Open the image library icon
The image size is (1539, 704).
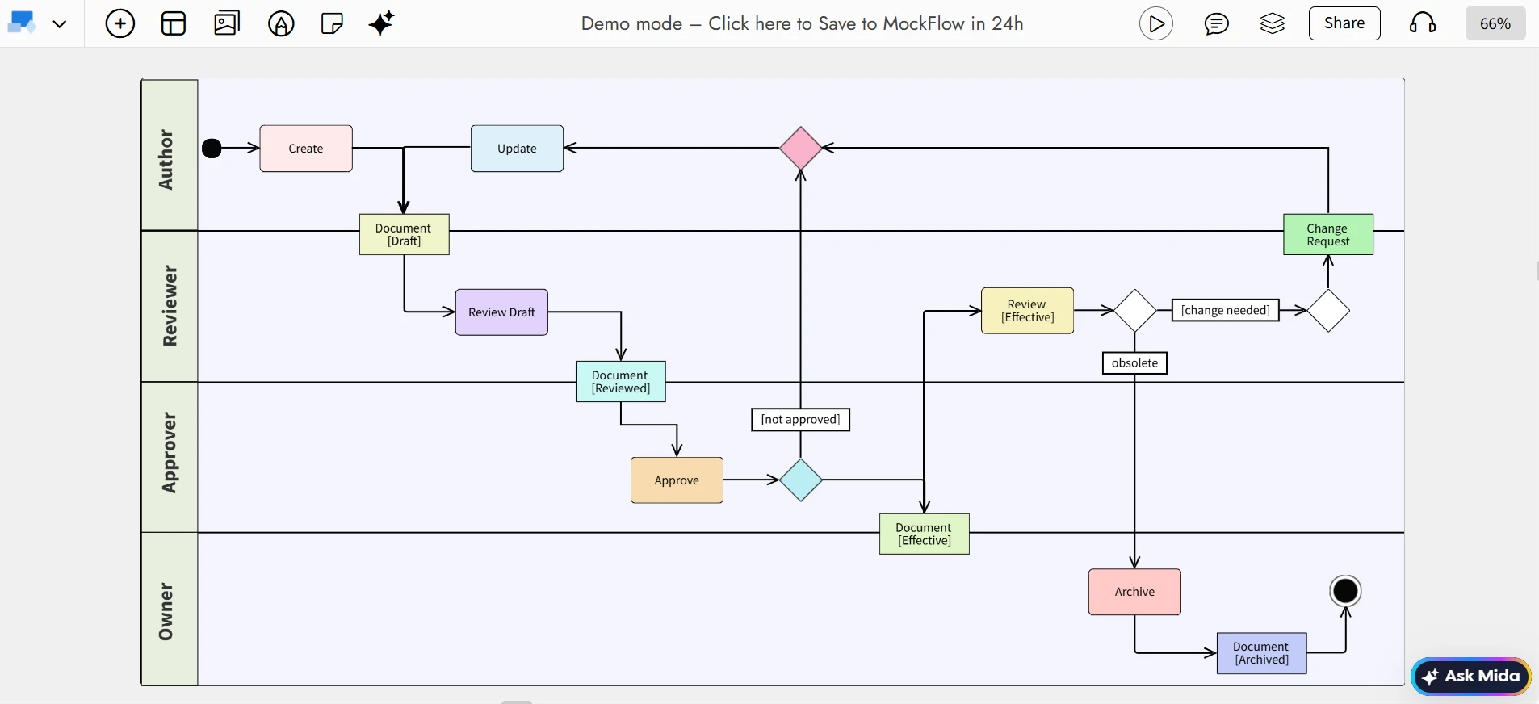pyautogui.click(x=227, y=23)
